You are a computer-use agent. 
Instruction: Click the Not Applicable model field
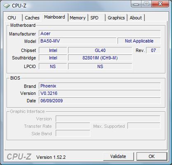click(139, 41)
